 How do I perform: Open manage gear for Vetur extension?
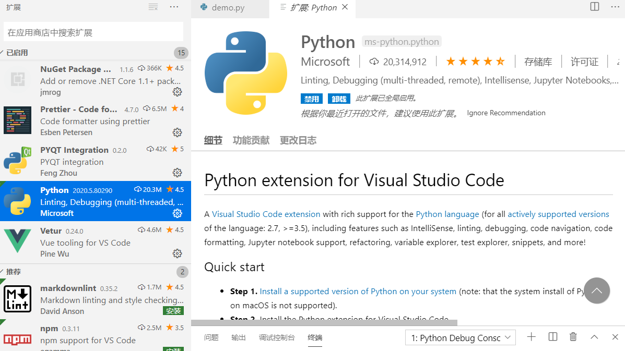pyautogui.click(x=178, y=253)
